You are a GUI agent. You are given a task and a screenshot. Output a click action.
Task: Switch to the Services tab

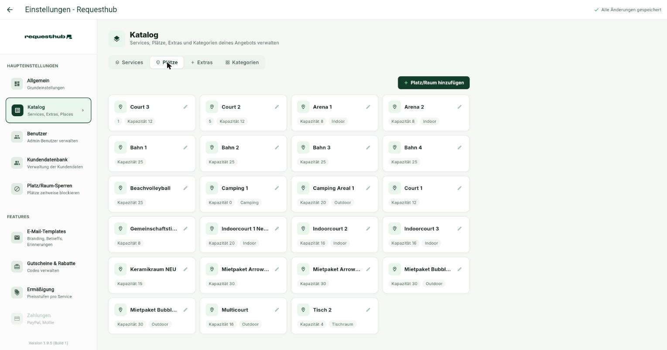[x=129, y=63]
